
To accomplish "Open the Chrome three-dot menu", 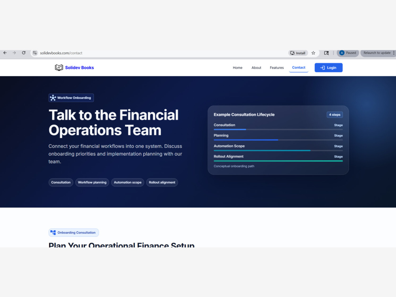I will point(394,53).
